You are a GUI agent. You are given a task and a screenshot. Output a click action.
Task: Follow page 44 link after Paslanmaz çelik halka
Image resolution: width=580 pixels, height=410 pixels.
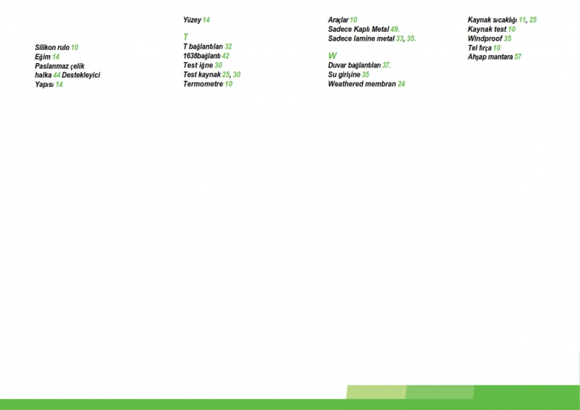click(x=57, y=75)
